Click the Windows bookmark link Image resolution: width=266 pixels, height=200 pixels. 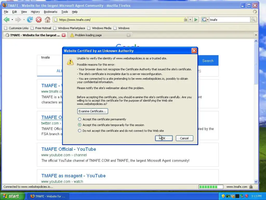(122, 28)
